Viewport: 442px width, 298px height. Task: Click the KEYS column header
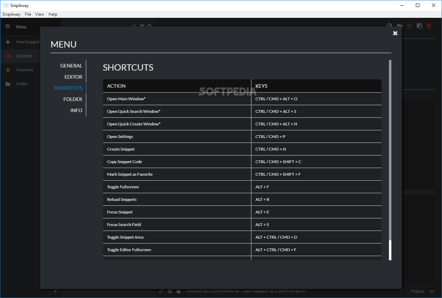316,86
